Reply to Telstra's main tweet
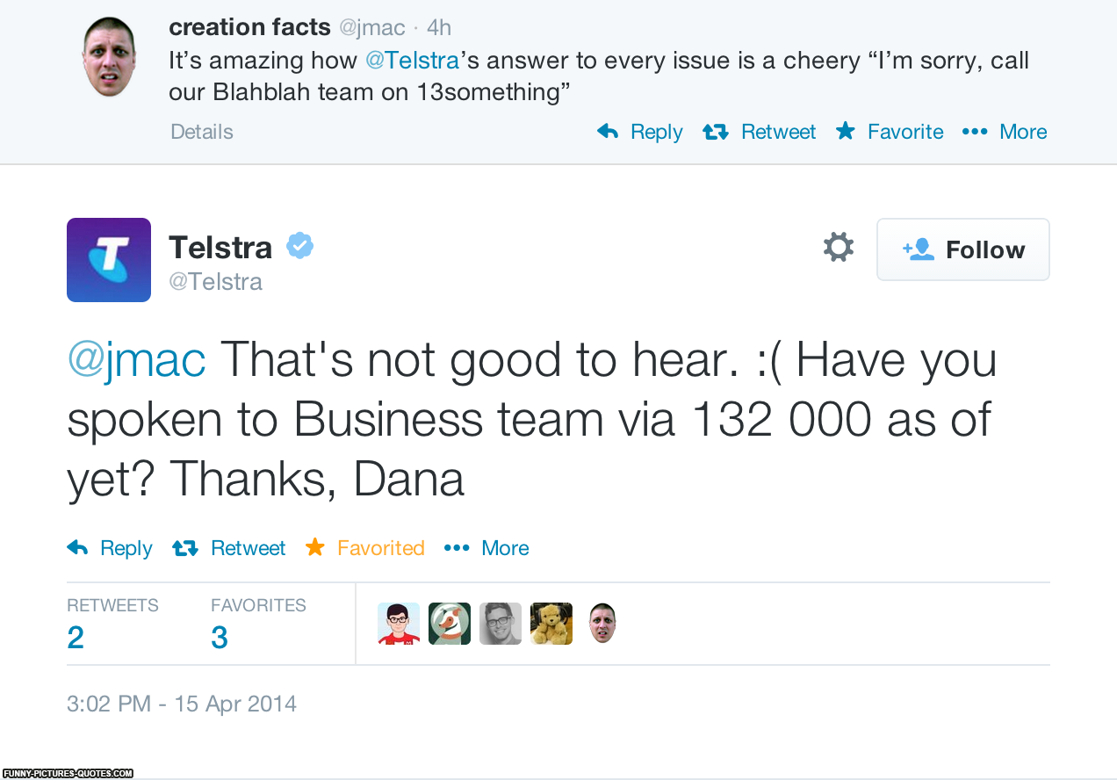Viewport: 1117px width, 780px height. (110, 548)
